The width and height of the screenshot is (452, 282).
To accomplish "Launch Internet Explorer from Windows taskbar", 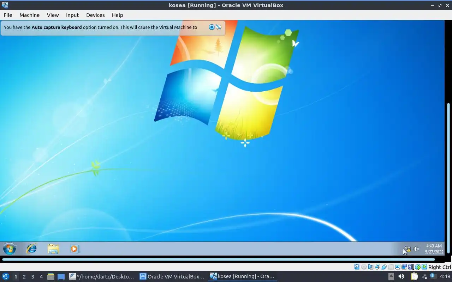I will click(32, 249).
